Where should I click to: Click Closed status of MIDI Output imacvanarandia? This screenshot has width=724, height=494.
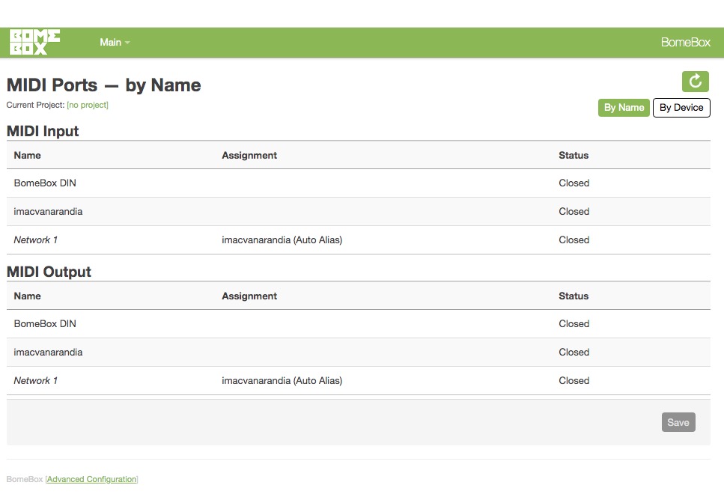[574, 353]
